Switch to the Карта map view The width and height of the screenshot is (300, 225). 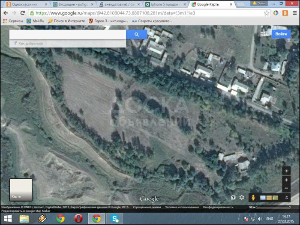coord(21,190)
